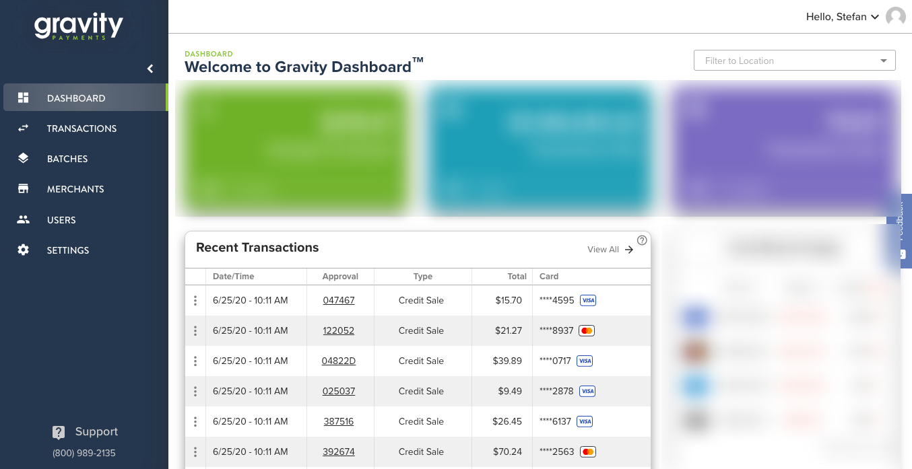Click the Batches tag icon
912x469 pixels.
tap(23, 159)
